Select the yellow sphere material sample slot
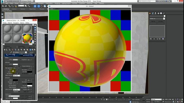Viewport: 184px width, 103px height. tap(27, 38)
